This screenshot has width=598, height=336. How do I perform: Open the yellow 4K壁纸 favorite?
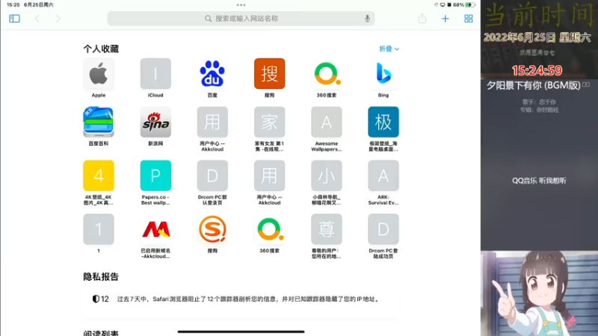(x=99, y=182)
